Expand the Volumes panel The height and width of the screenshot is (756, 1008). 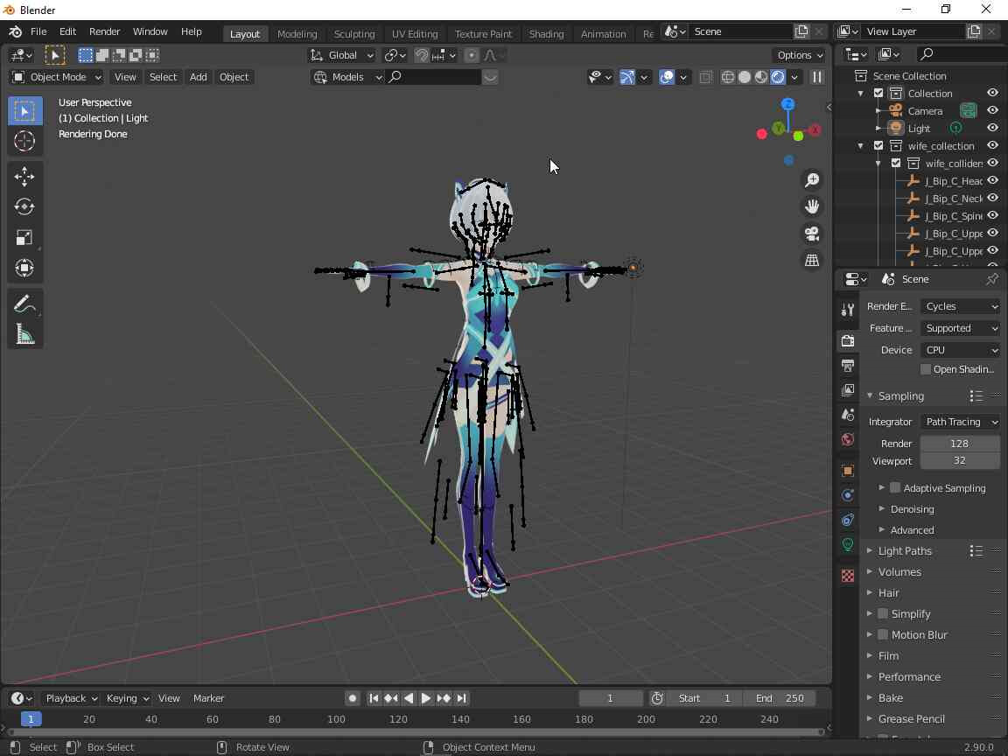point(899,571)
